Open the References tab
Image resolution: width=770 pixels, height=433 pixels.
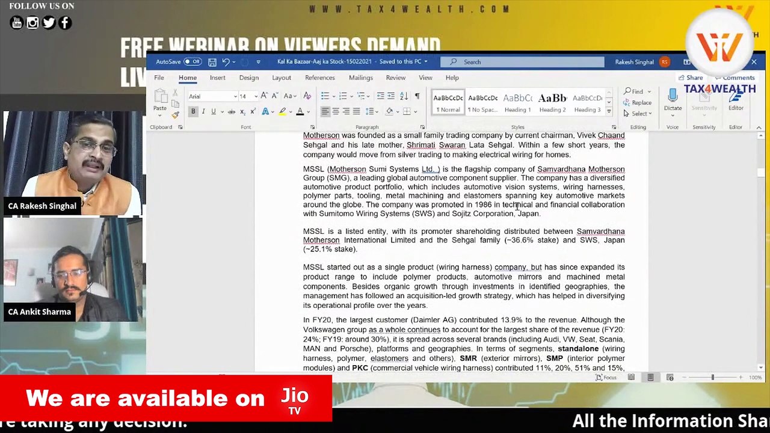click(x=319, y=78)
